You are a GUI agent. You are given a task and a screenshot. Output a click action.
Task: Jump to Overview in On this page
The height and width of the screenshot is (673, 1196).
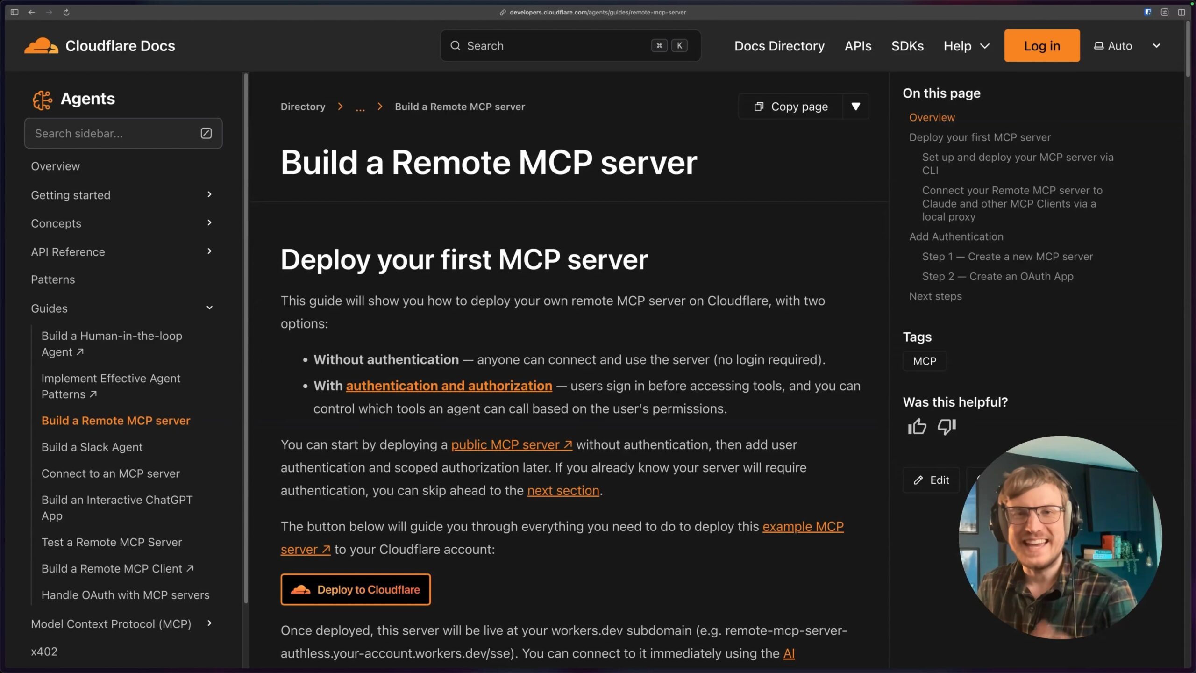[x=932, y=118]
